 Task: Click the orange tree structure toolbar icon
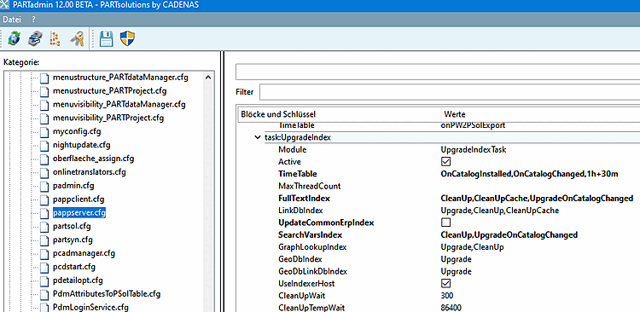55,39
